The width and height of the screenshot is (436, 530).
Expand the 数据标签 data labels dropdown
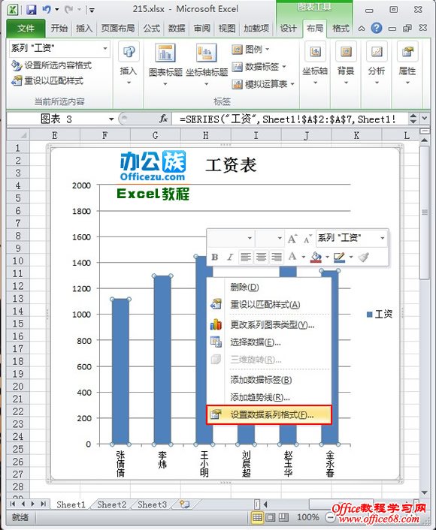[x=283, y=67]
